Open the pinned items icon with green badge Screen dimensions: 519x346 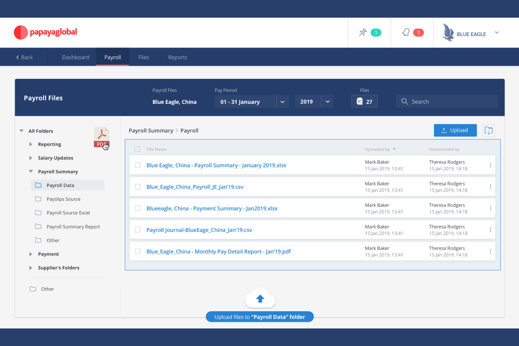363,32
